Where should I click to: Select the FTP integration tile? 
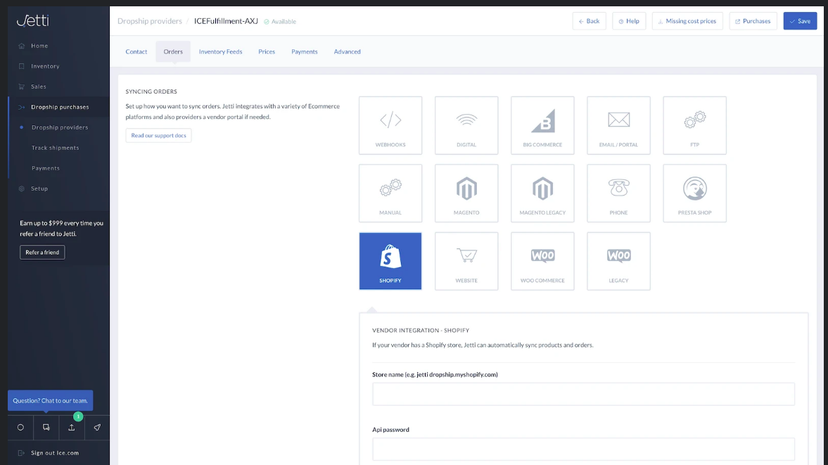694,126
